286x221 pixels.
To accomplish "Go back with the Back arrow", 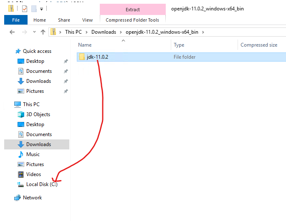I will tap(12, 32).
